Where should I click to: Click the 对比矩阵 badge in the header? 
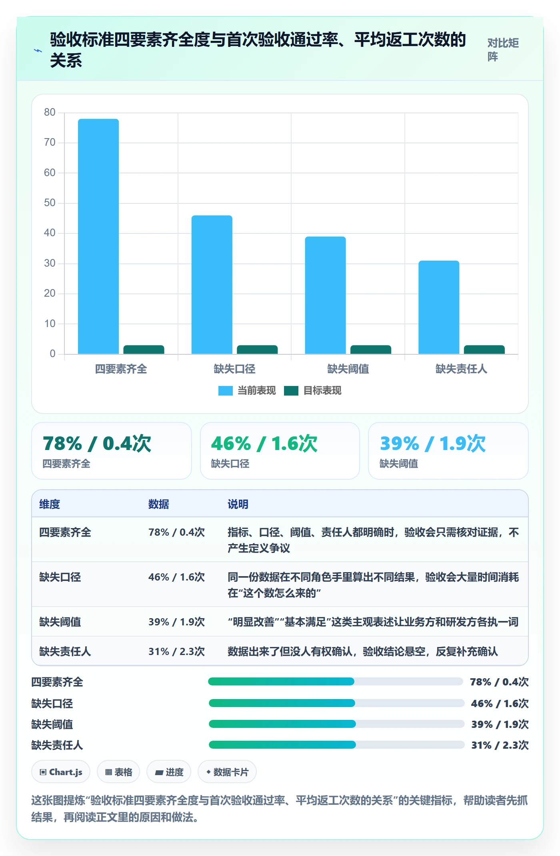(503, 50)
